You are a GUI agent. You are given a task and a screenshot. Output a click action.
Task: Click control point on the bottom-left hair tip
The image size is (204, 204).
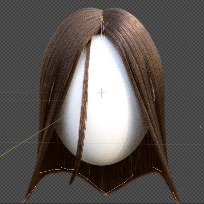tap(29, 194)
